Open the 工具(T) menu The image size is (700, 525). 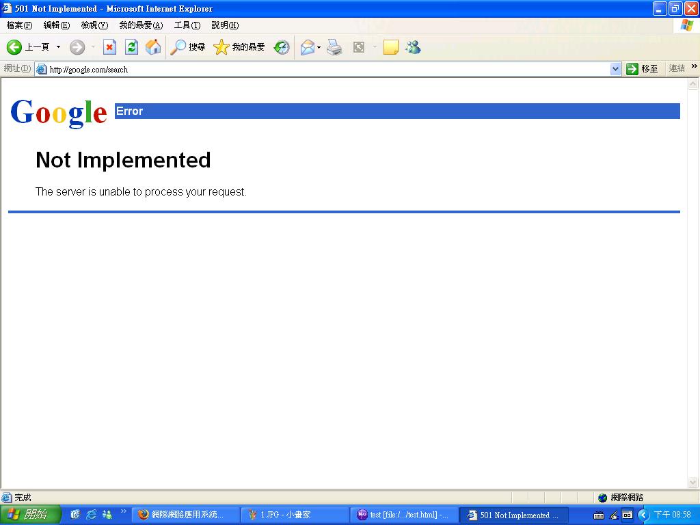[187, 25]
